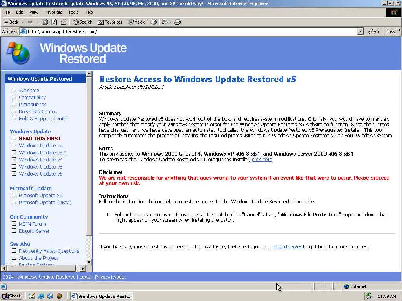
Task: Click the Forward arrow toolbar button
Action: tap(30, 22)
